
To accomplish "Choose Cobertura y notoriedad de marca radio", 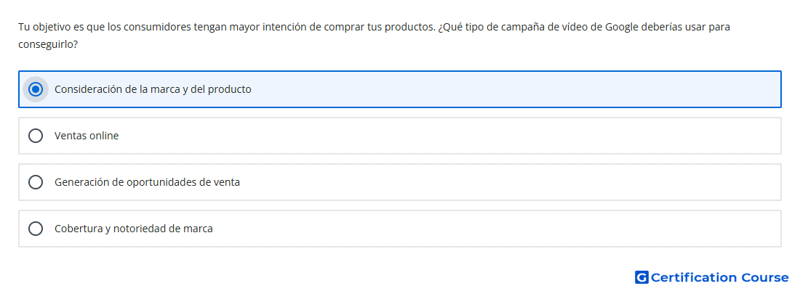I will [36, 229].
